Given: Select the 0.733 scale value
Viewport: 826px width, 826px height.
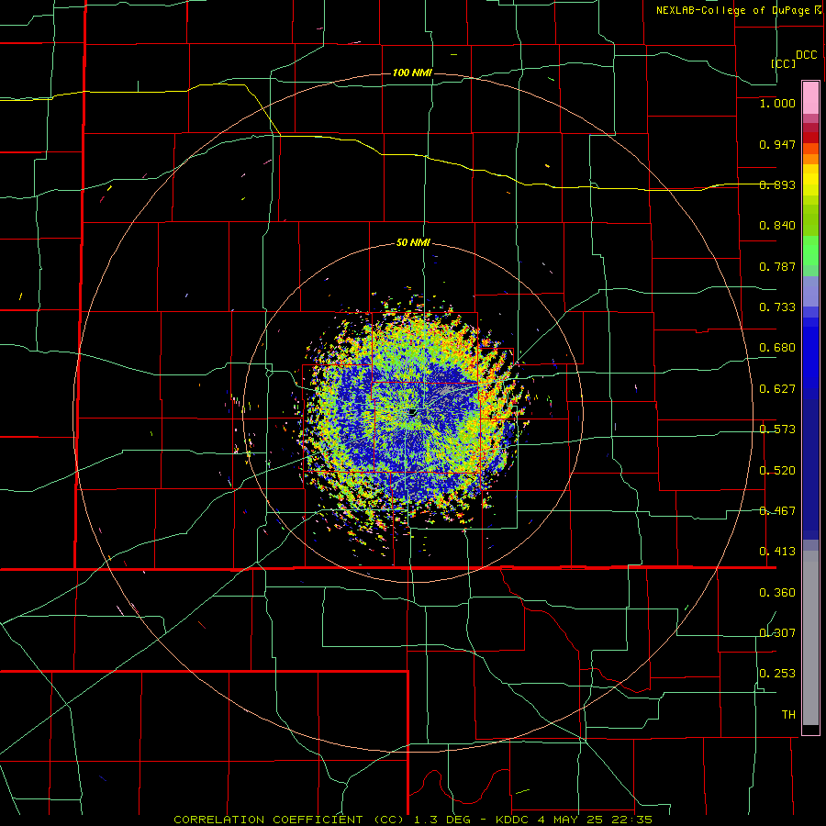Looking at the screenshot, I should coord(777,307).
